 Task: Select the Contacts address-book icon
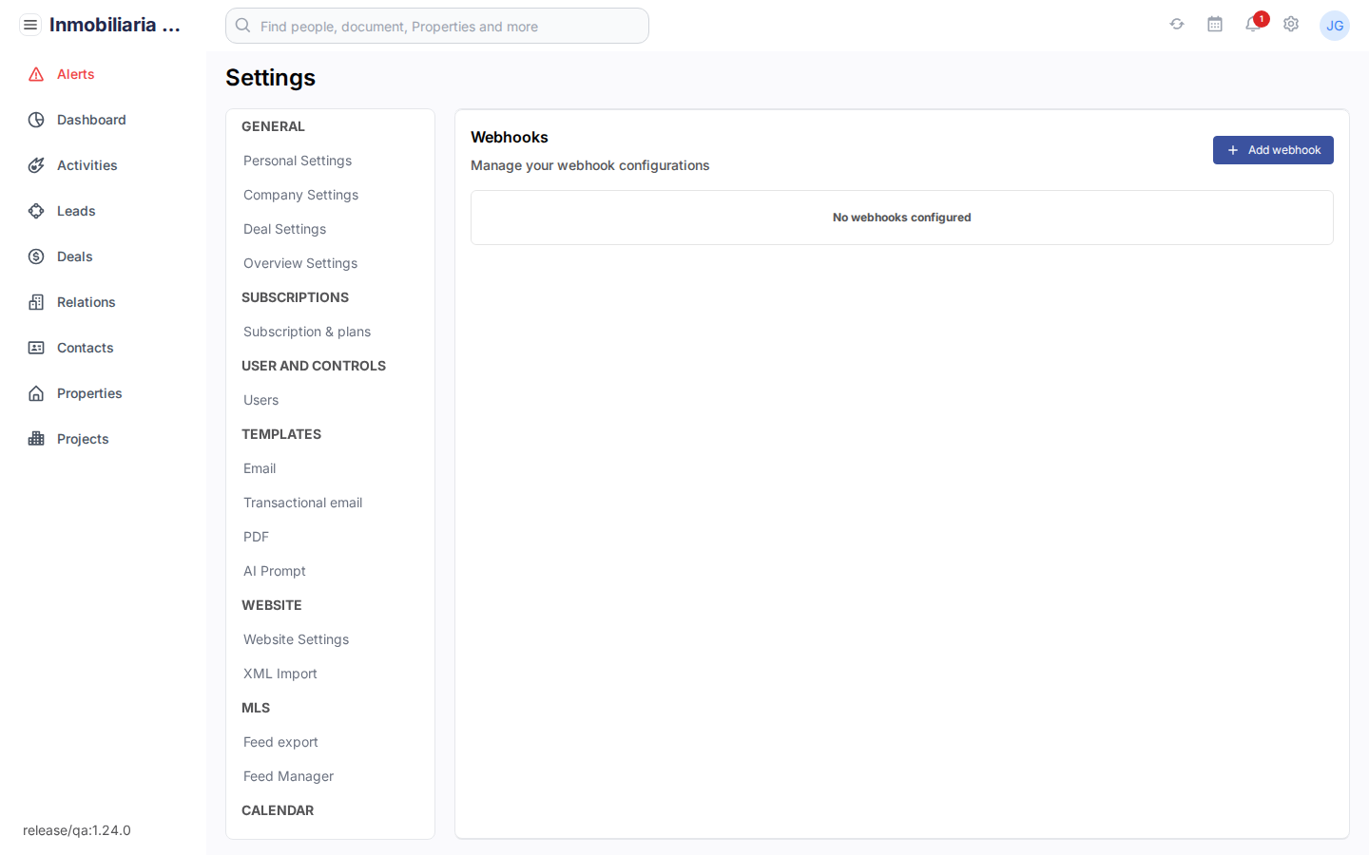tap(35, 348)
